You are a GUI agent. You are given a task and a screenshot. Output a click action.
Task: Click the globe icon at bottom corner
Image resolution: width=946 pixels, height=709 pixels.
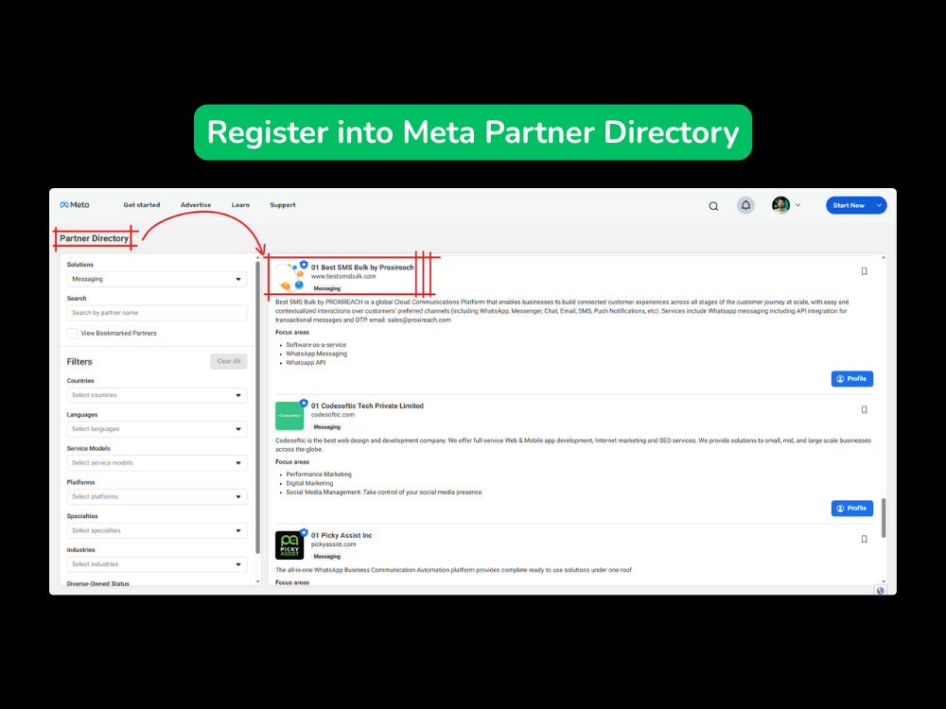pos(880,591)
